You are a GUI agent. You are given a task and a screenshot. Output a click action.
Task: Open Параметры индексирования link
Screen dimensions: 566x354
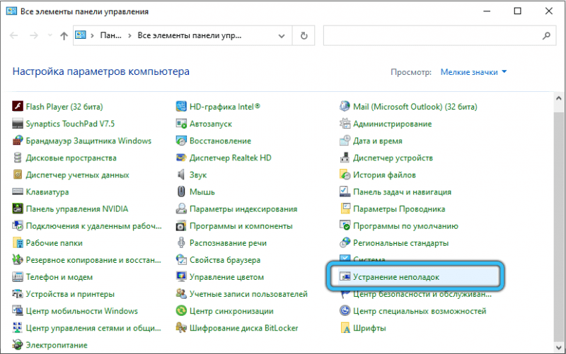(x=243, y=208)
